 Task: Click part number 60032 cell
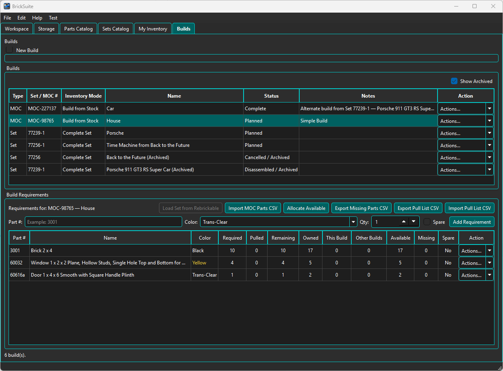pos(19,263)
